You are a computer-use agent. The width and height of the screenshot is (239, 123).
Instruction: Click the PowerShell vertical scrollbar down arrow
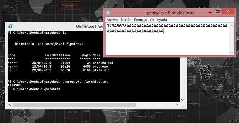[182, 100]
